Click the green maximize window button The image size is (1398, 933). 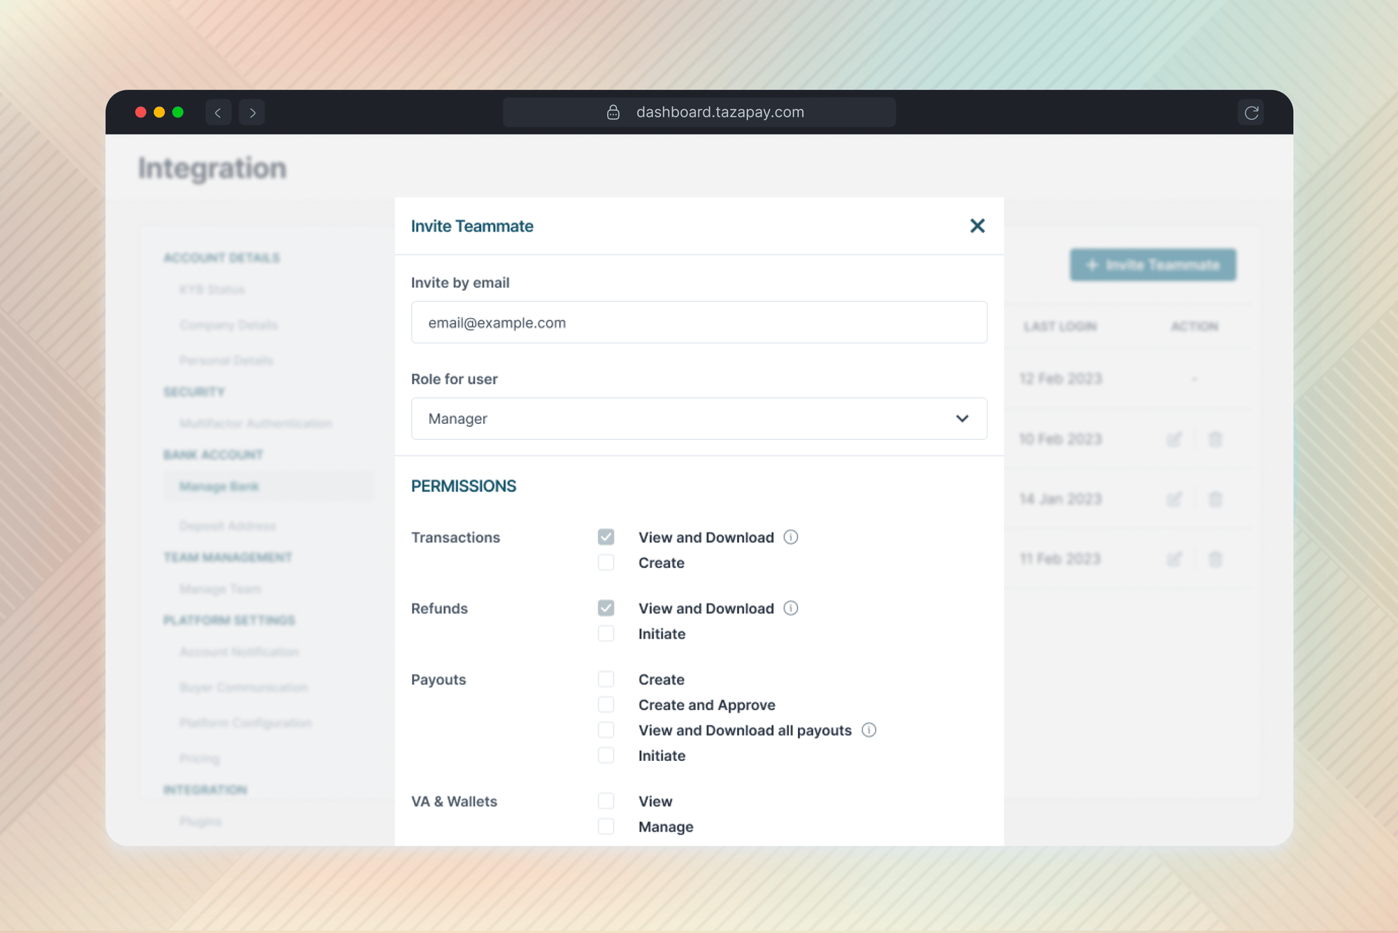click(x=178, y=112)
